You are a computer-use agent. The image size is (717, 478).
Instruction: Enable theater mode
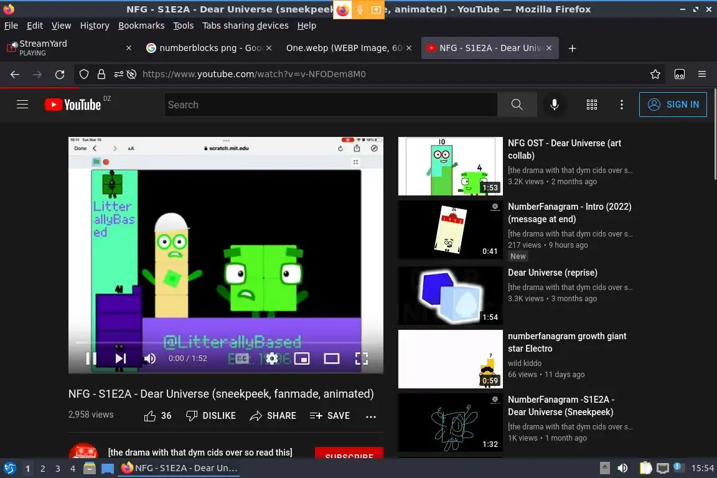click(x=332, y=358)
